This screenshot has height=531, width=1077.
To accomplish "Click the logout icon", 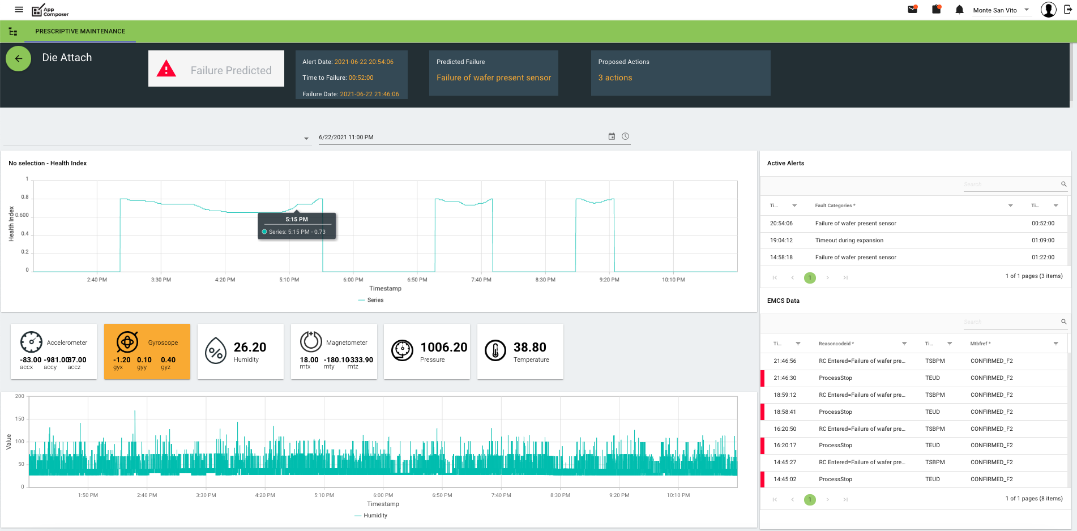I will pos(1068,10).
